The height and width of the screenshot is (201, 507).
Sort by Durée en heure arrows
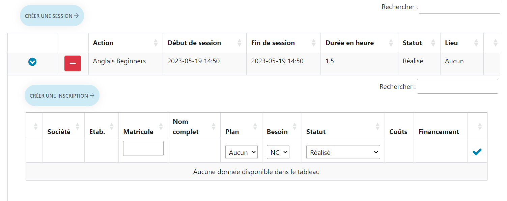(391, 43)
